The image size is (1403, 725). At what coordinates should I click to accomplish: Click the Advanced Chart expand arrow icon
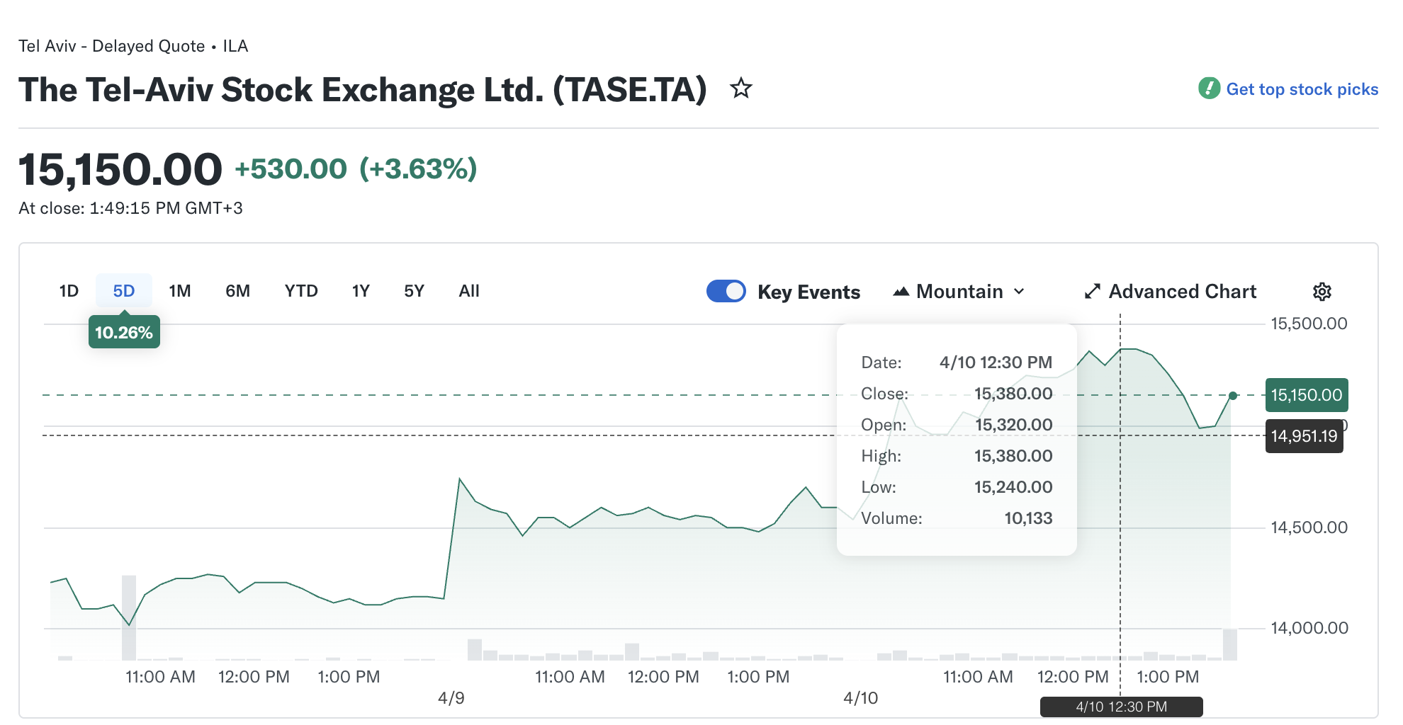coord(1092,292)
